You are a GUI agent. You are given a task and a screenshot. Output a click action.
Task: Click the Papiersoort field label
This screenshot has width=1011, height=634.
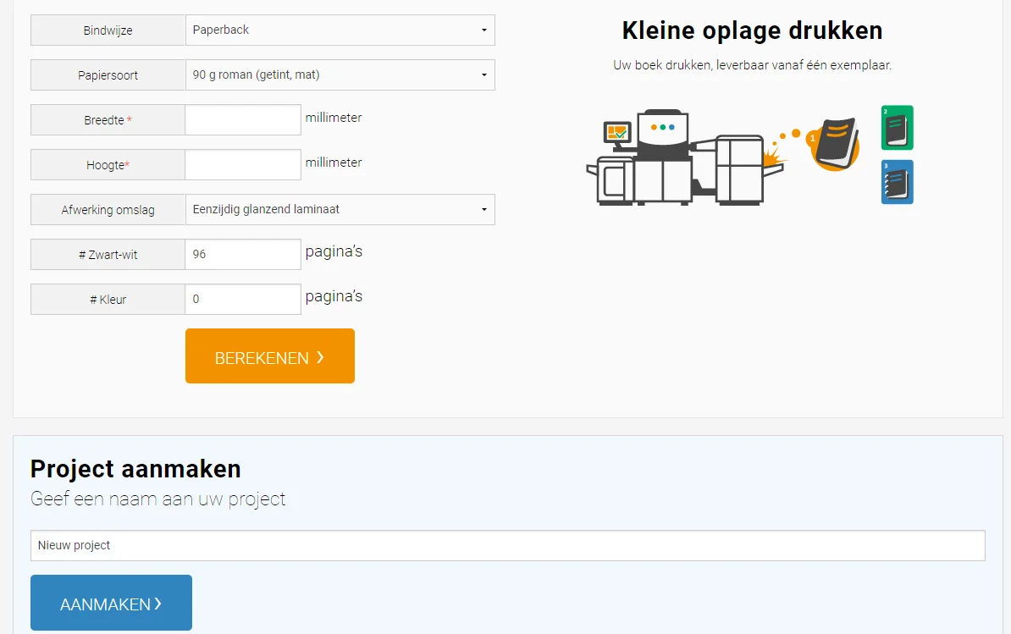(108, 76)
